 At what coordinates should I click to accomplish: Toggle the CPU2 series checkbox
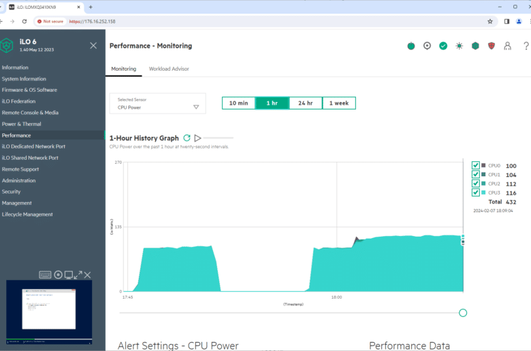[x=475, y=184]
